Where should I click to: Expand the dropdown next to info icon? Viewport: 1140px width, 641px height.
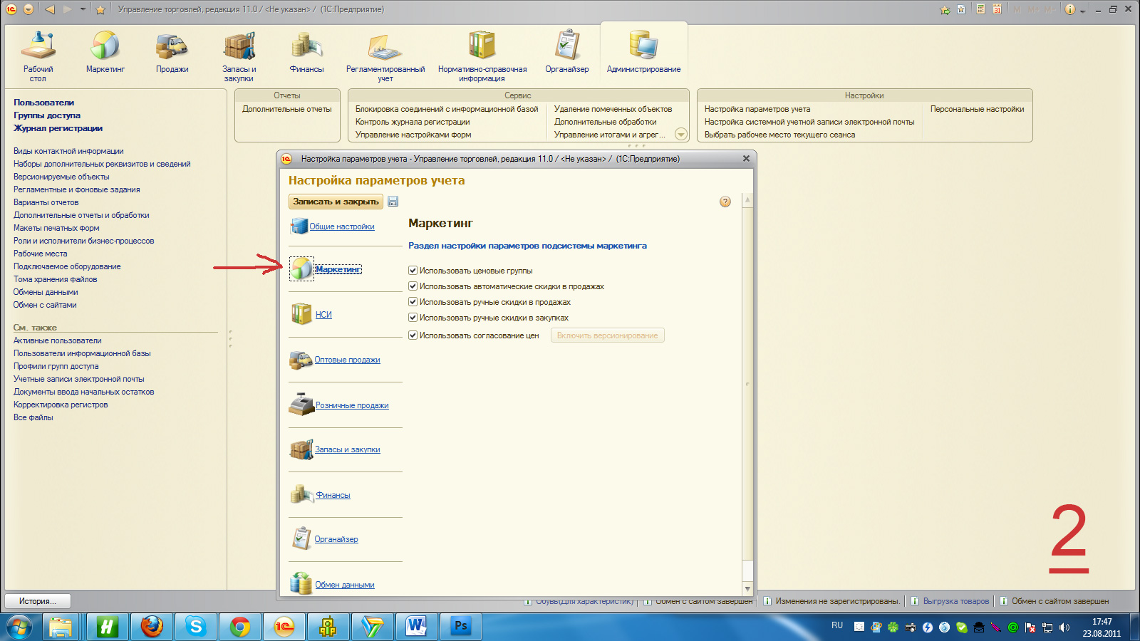point(1082,10)
